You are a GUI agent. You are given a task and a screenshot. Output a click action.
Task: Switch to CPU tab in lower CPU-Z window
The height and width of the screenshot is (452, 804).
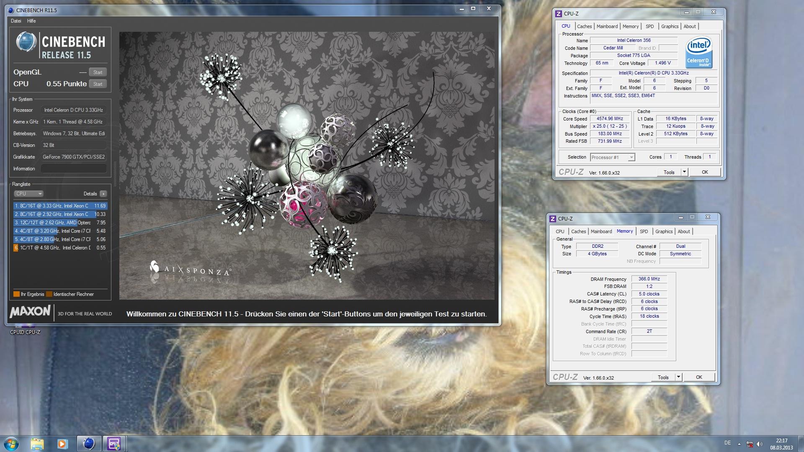coord(560,231)
